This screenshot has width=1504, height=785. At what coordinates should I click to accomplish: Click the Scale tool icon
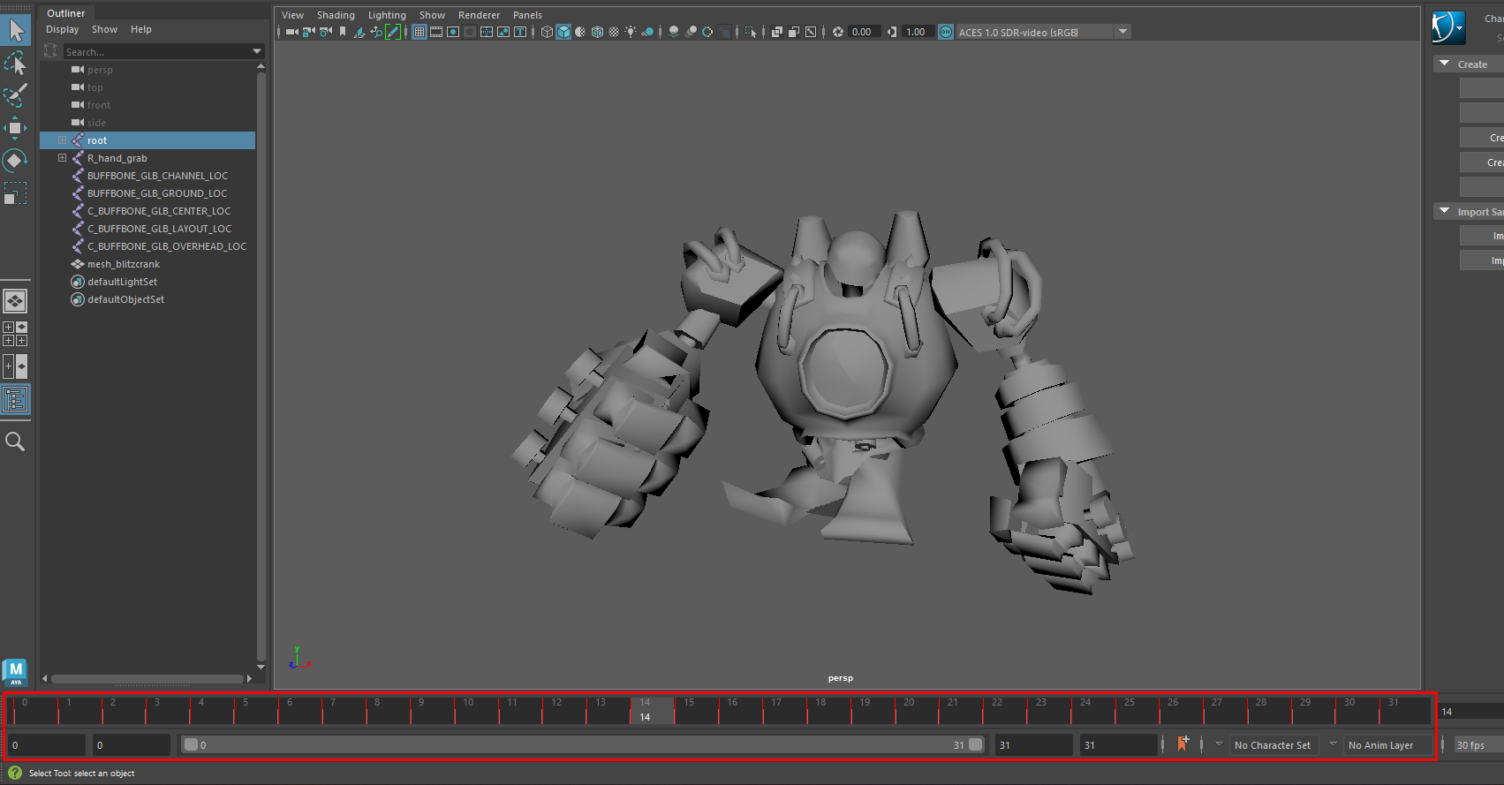(x=15, y=193)
